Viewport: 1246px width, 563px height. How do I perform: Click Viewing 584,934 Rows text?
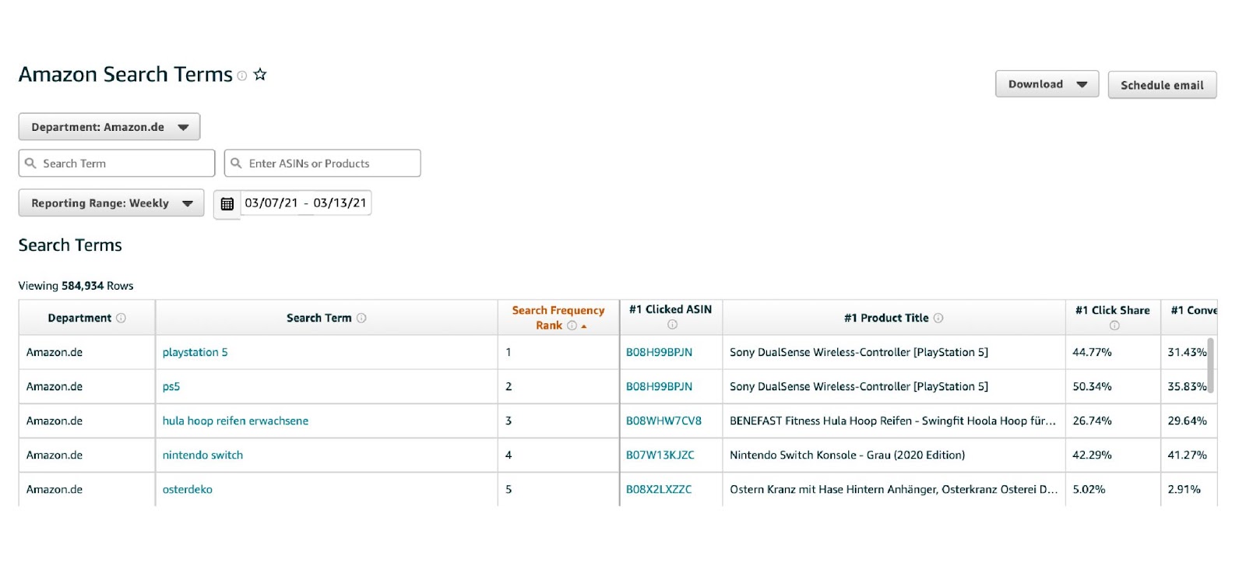click(x=76, y=286)
